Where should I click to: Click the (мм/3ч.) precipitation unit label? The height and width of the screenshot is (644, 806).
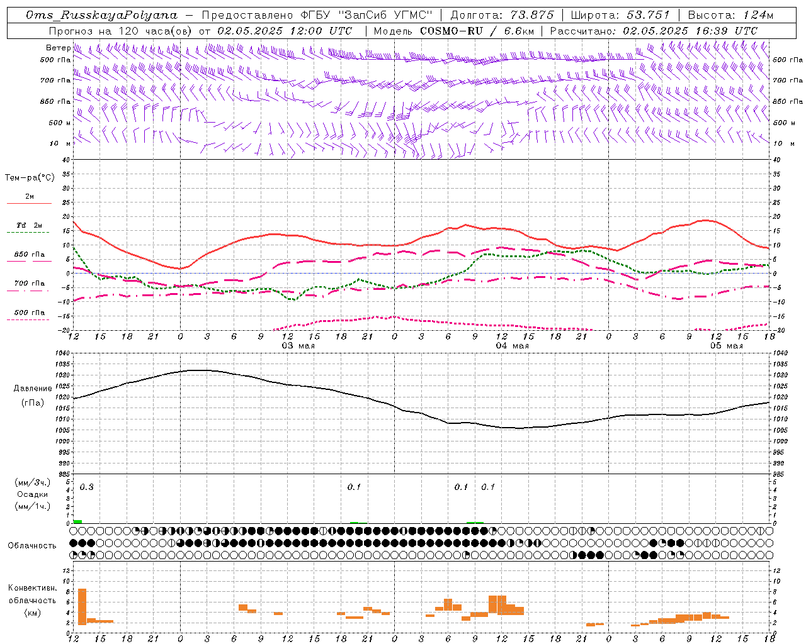point(33,482)
